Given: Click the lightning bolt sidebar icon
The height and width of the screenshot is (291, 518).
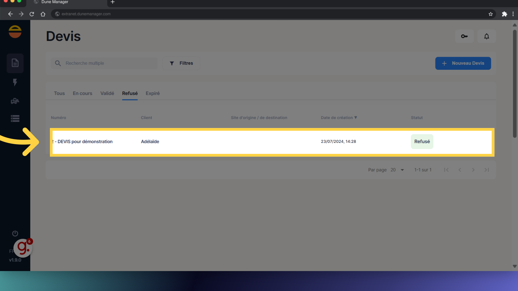Looking at the screenshot, I should coord(15,82).
